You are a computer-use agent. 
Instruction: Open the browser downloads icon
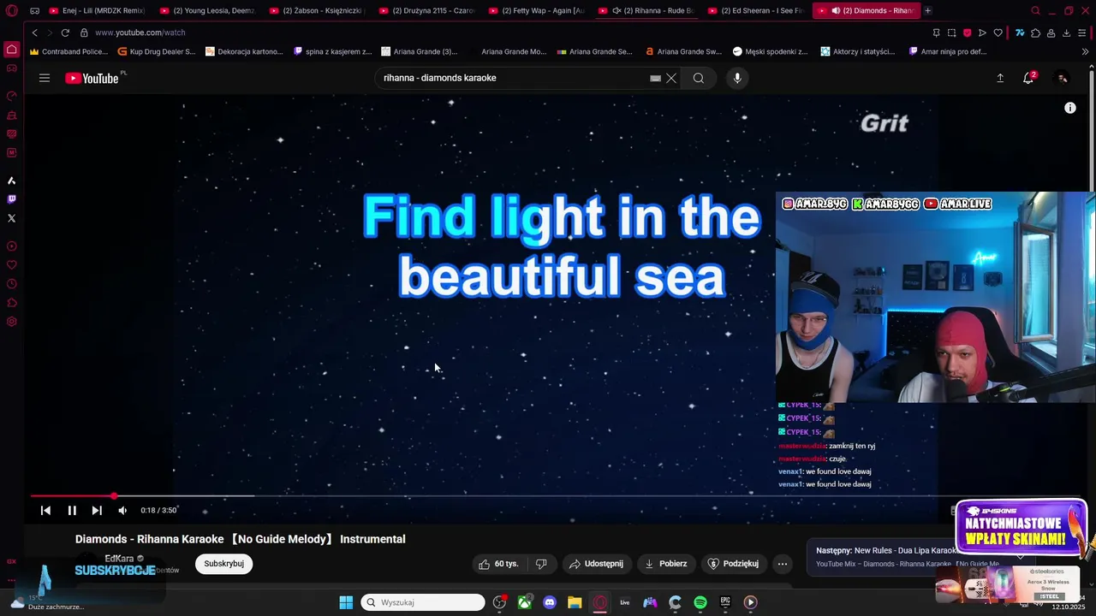pos(1066,33)
